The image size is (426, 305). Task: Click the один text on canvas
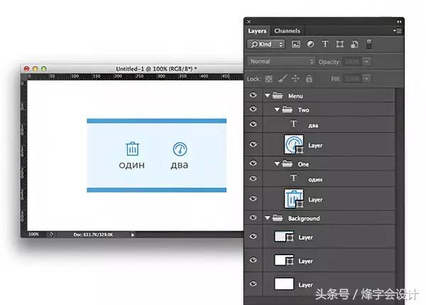[x=132, y=165]
